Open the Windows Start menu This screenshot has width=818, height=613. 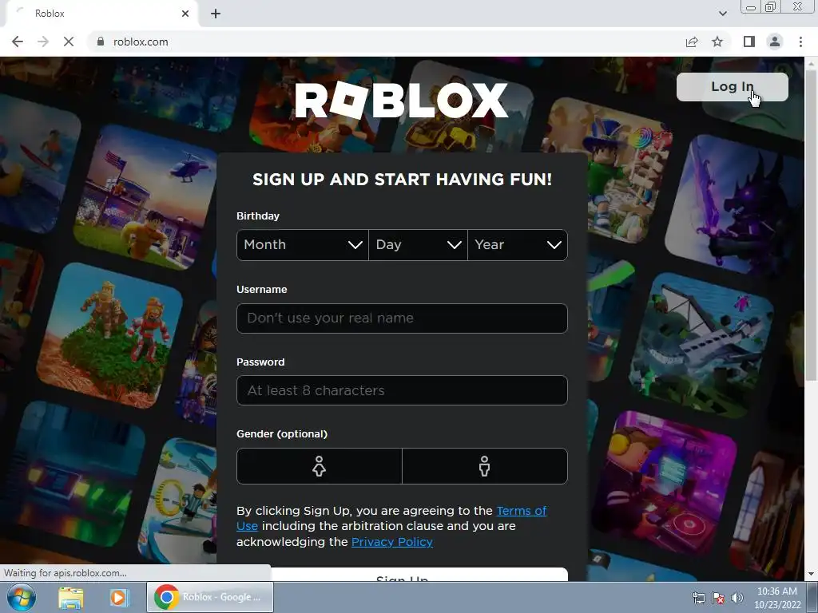tap(22, 597)
